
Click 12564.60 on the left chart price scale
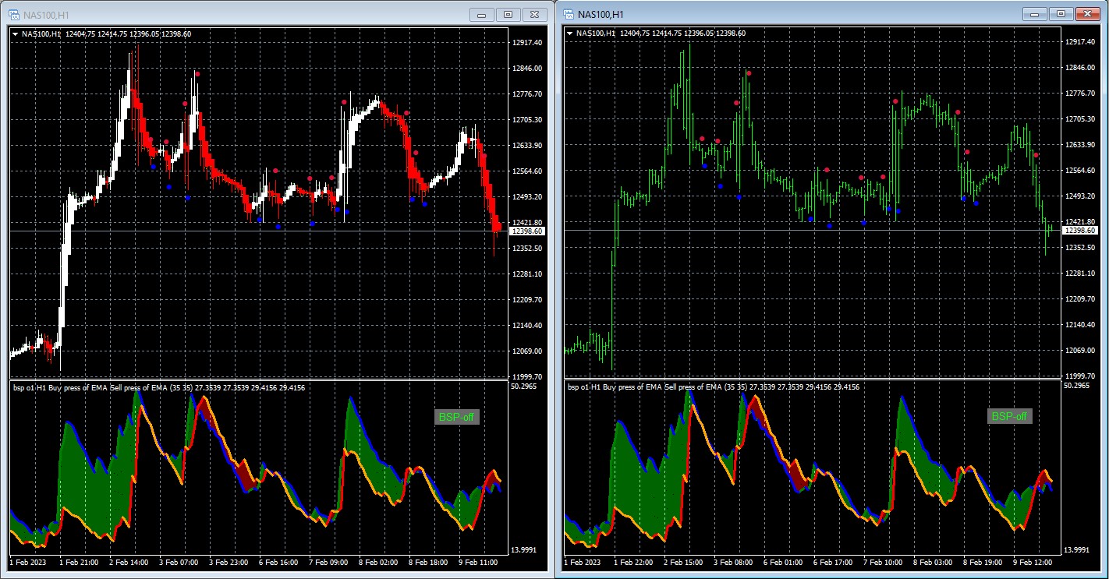click(528, 171)
